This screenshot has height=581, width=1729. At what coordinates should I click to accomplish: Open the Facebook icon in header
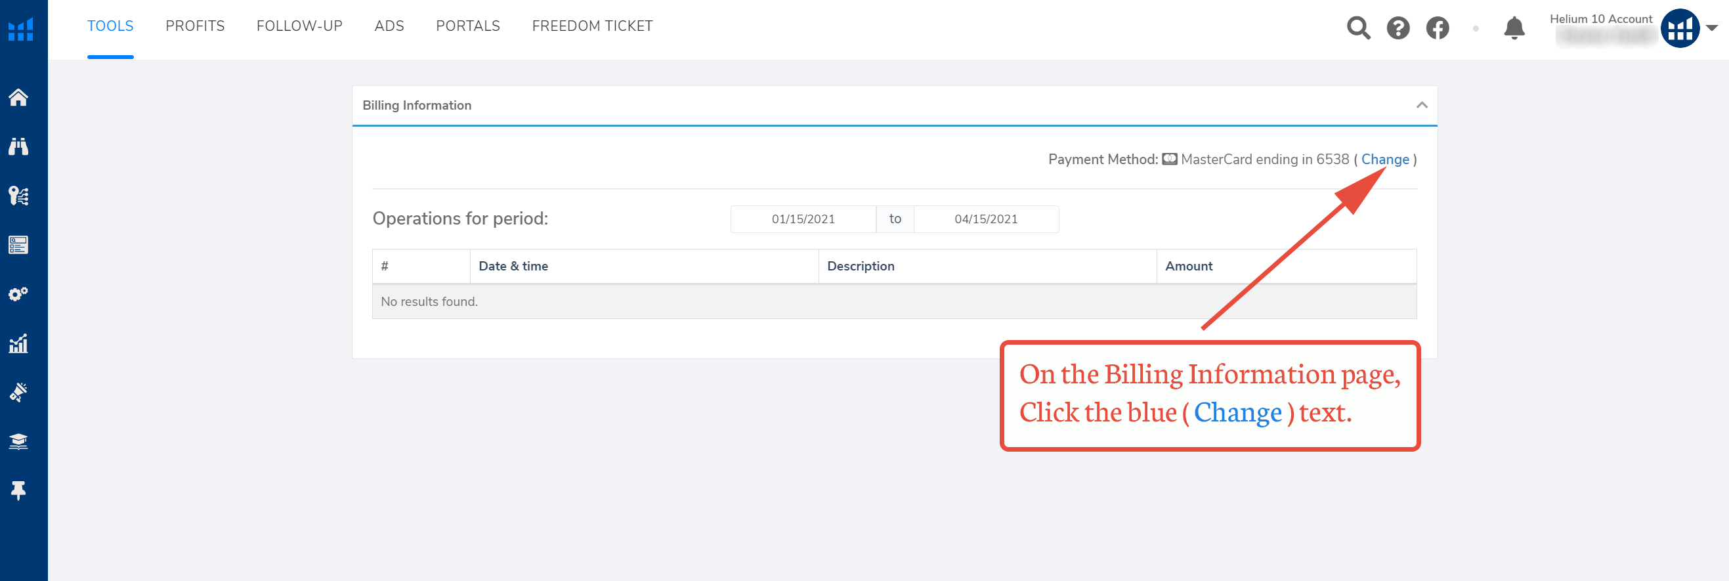[x=1438, y=28]
